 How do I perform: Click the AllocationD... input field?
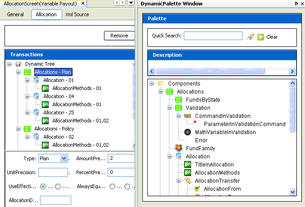coord(55,200)
